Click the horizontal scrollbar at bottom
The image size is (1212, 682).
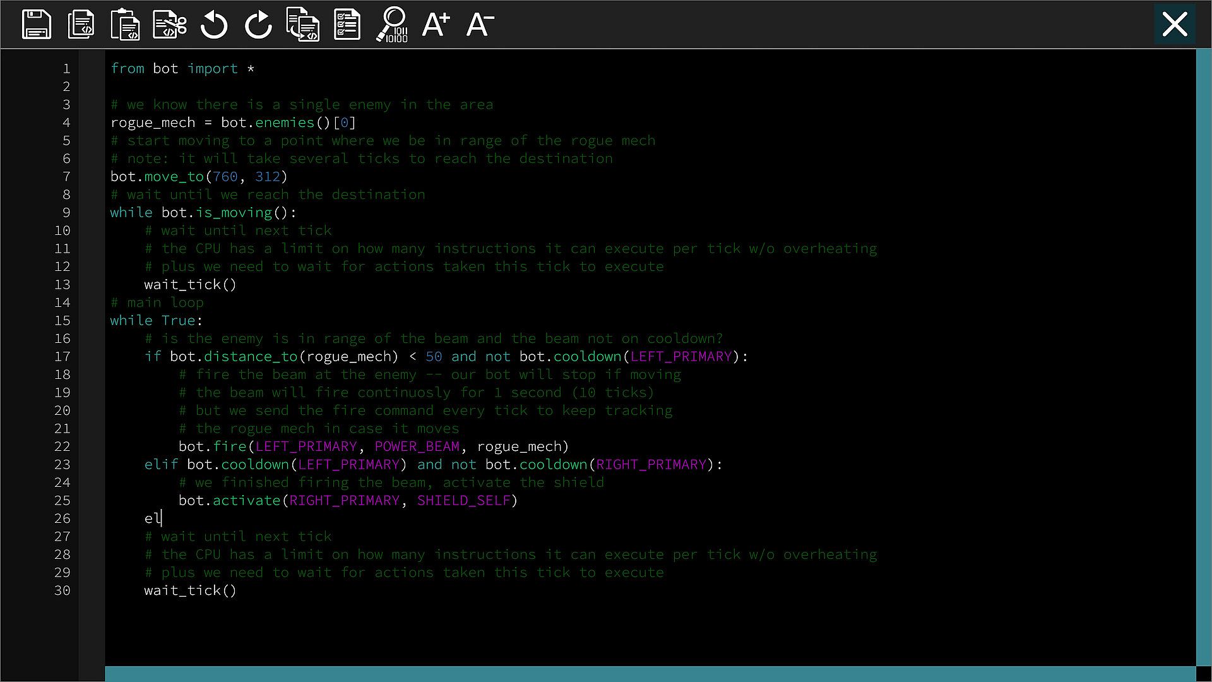point(650,674)
